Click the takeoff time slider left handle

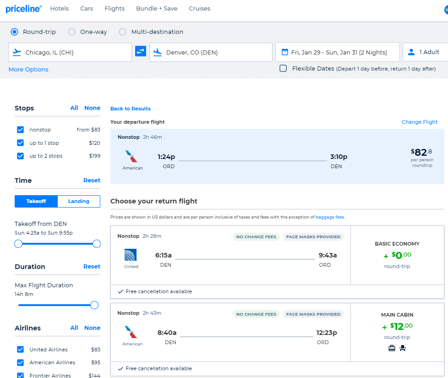[18, 244]
